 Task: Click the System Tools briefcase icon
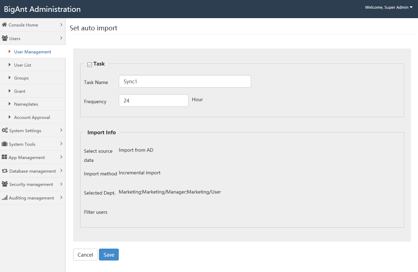tap(5, 144)
